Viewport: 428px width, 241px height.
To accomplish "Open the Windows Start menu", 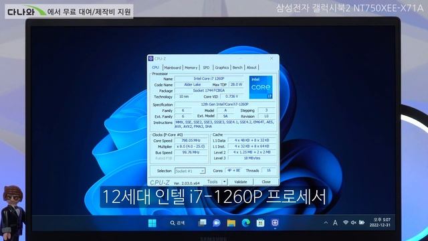I will 152,223.
